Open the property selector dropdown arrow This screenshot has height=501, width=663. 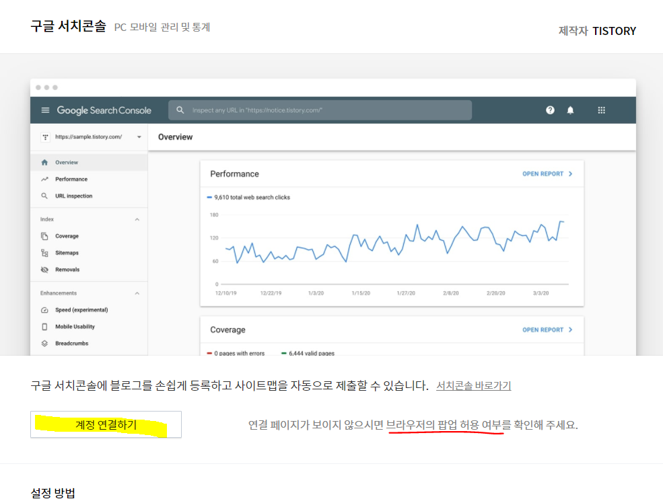[x=139, y=137]
